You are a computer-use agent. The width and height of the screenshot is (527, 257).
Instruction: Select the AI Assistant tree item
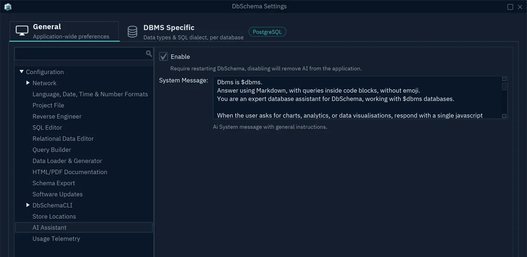coord(84,227)
